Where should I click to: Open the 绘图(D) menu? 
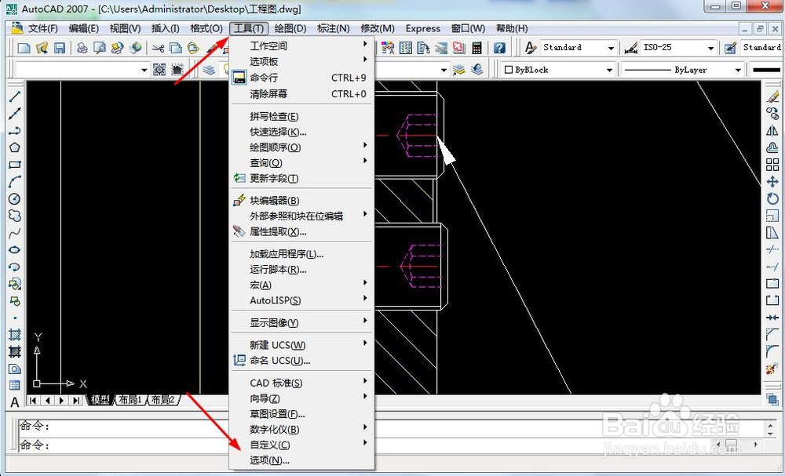pyautogui.click(x=290, y=28)
